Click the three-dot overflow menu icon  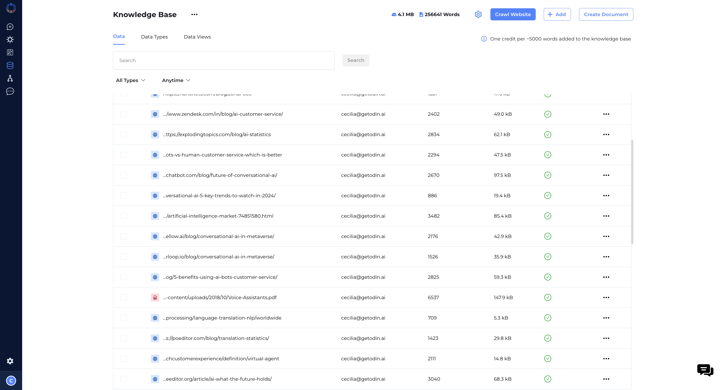click(x=194, y=14)
